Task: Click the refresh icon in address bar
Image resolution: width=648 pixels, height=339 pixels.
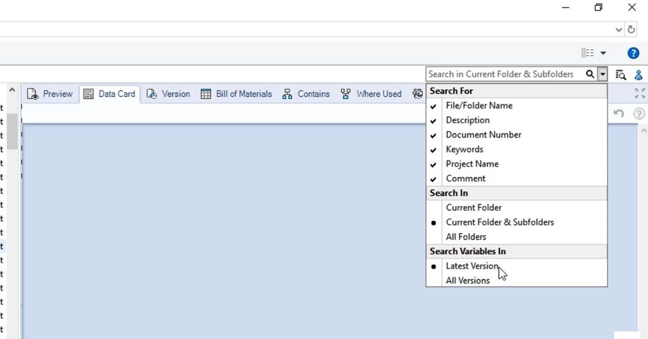Action: point(631,30)
